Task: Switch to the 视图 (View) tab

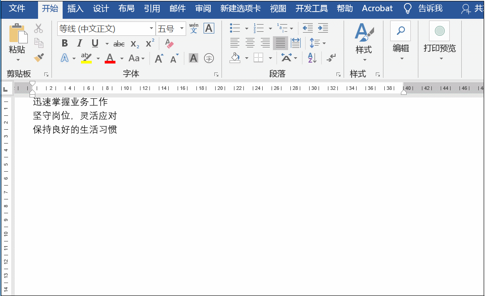Action: tap(278, 8)
